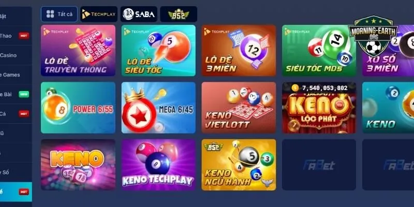This screenshot has width=414, height=207.
Task: Open Mega 6/45 lottery tile
Action: (158, 108)
